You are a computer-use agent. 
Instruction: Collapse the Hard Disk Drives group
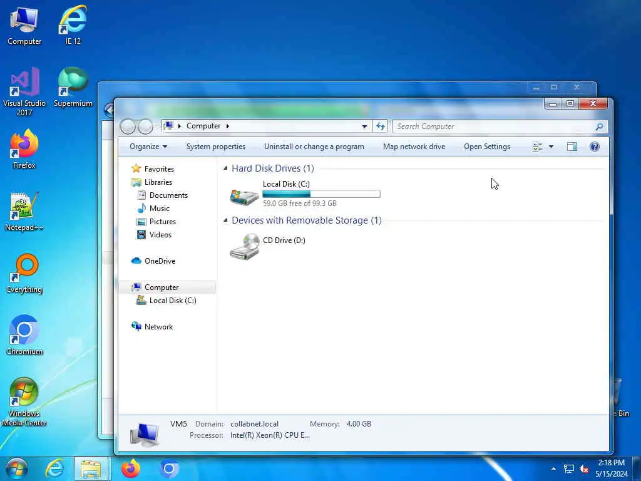tap(225, 168)
